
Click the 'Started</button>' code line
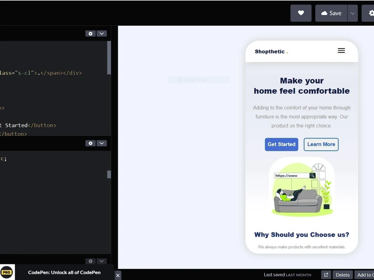pos(28,125)
